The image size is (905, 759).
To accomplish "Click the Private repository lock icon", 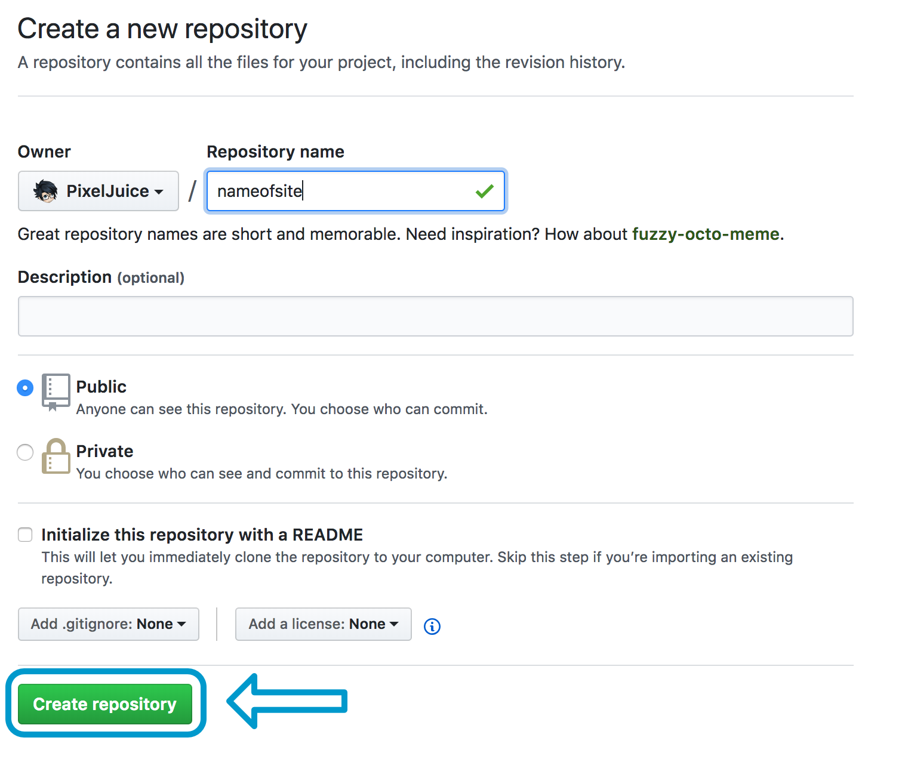I will pos(56,456).
